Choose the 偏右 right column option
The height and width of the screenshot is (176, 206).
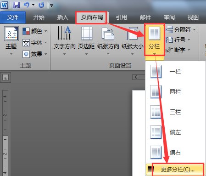[x=175, y=152]
